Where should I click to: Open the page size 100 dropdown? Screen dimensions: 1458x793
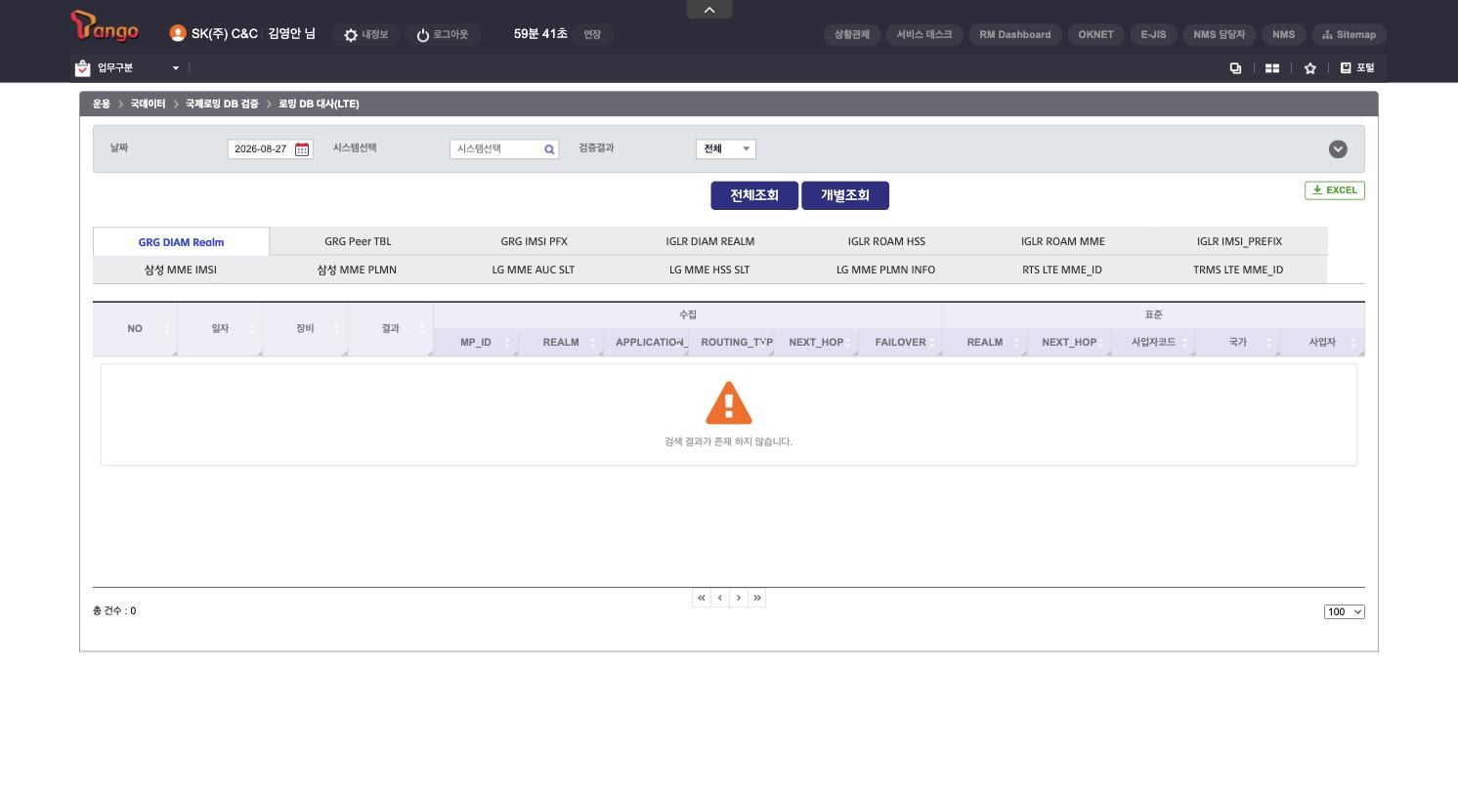pos(1345,612)
